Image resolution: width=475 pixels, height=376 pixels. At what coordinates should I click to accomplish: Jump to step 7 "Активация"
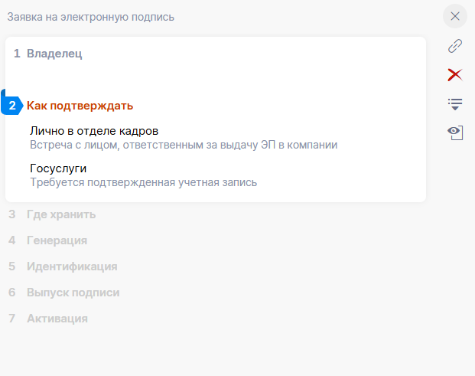tap(57, 319)
